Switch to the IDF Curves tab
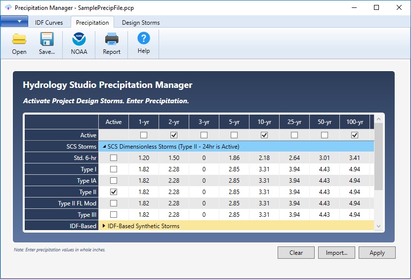The image size is (411, 279). 49,23
